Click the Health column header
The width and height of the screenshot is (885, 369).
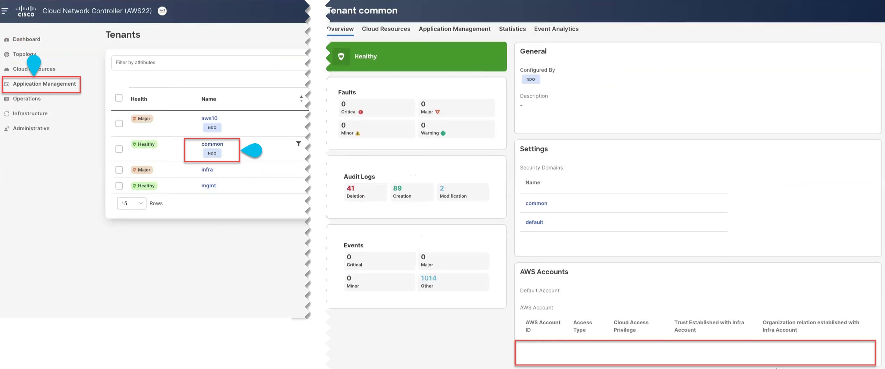[x=139, y=99]
